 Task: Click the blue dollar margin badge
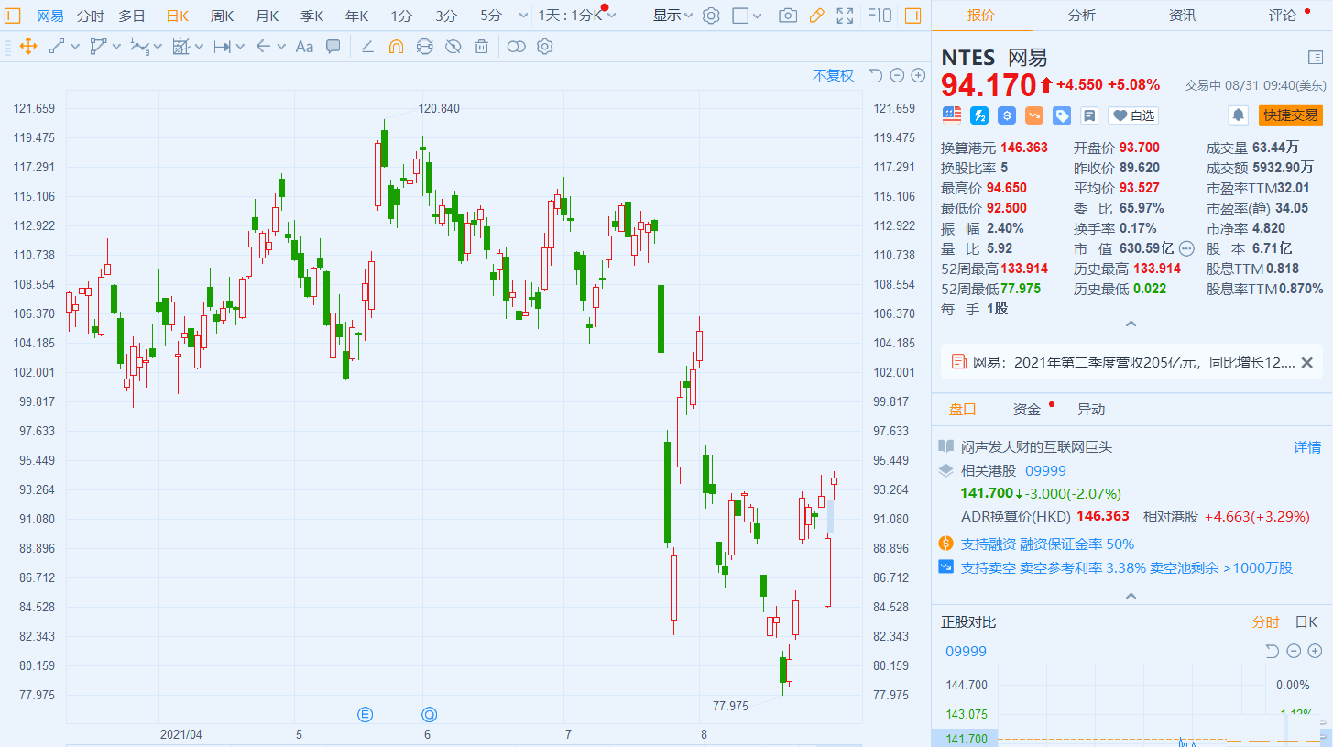tap(1007, 115)
